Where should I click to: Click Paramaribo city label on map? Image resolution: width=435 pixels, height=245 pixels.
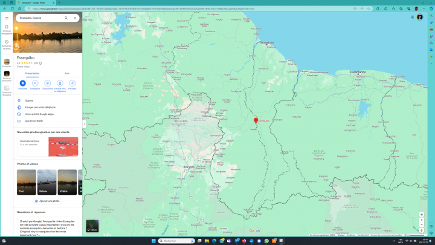[358, 72]
